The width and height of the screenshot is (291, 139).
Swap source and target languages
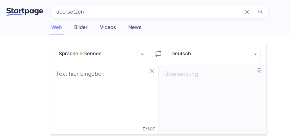(x=158, y=54)
